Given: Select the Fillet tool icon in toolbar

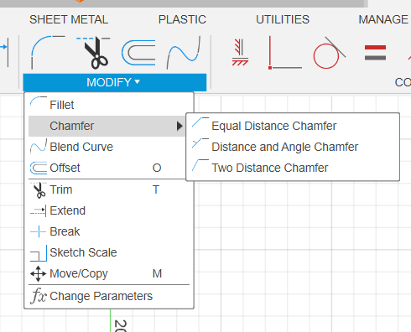Looking at the screenshot, I should (48, 52).
